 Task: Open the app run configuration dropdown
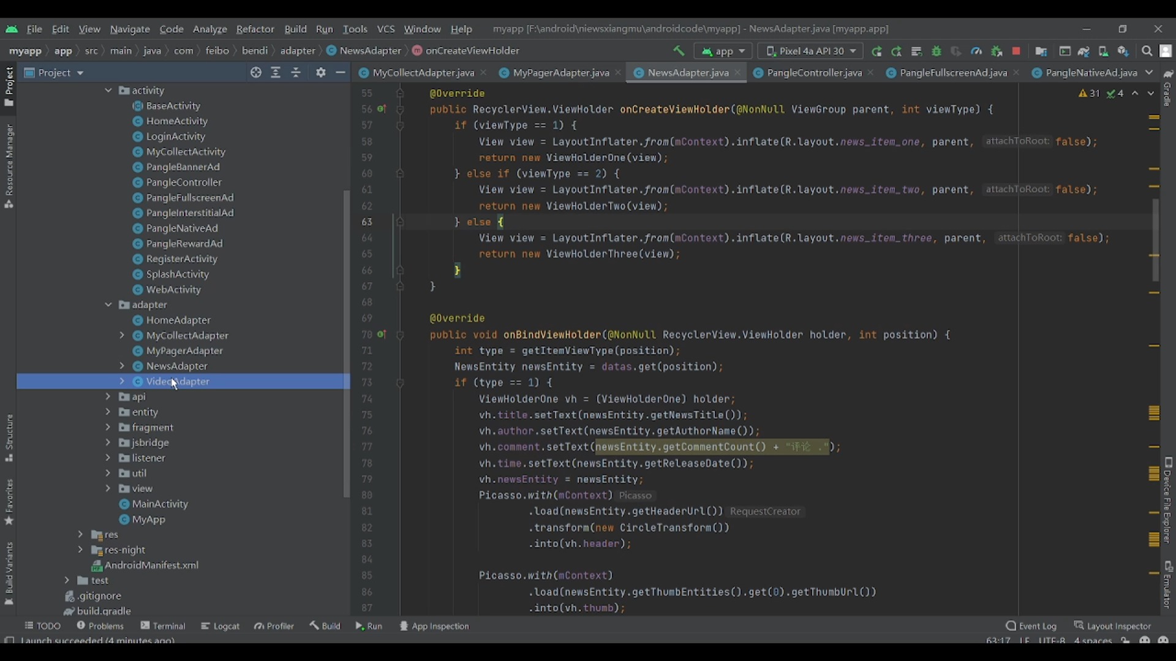[723, 51]
